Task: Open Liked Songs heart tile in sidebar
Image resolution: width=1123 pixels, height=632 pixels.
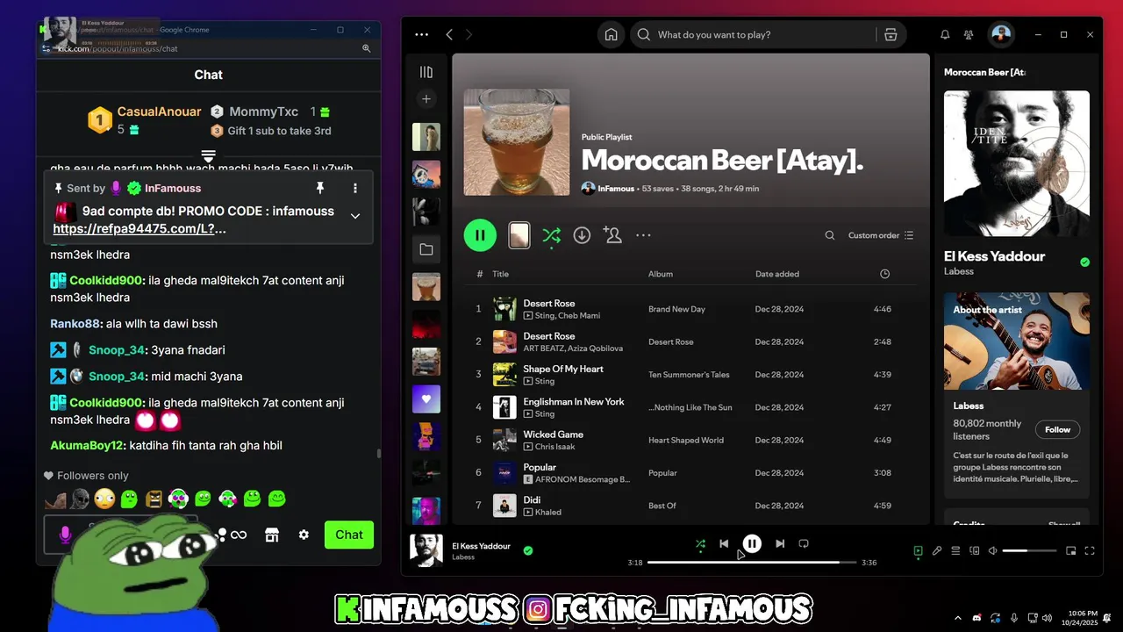Action: coord(426,399)
